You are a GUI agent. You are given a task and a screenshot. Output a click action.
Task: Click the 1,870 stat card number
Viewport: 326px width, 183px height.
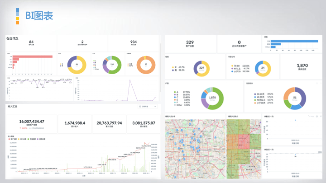pos(302,66)
